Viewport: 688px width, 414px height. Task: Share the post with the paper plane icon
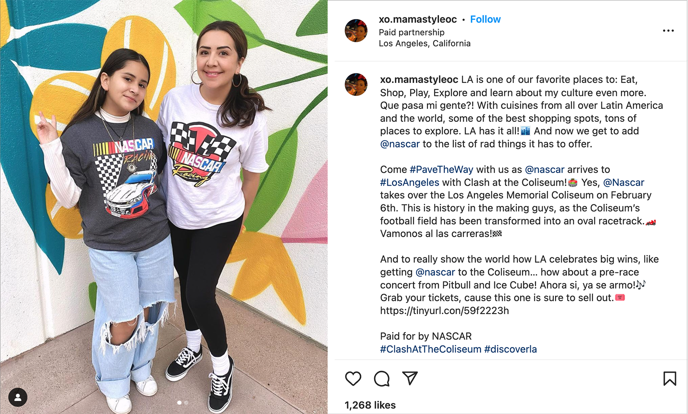410,378
